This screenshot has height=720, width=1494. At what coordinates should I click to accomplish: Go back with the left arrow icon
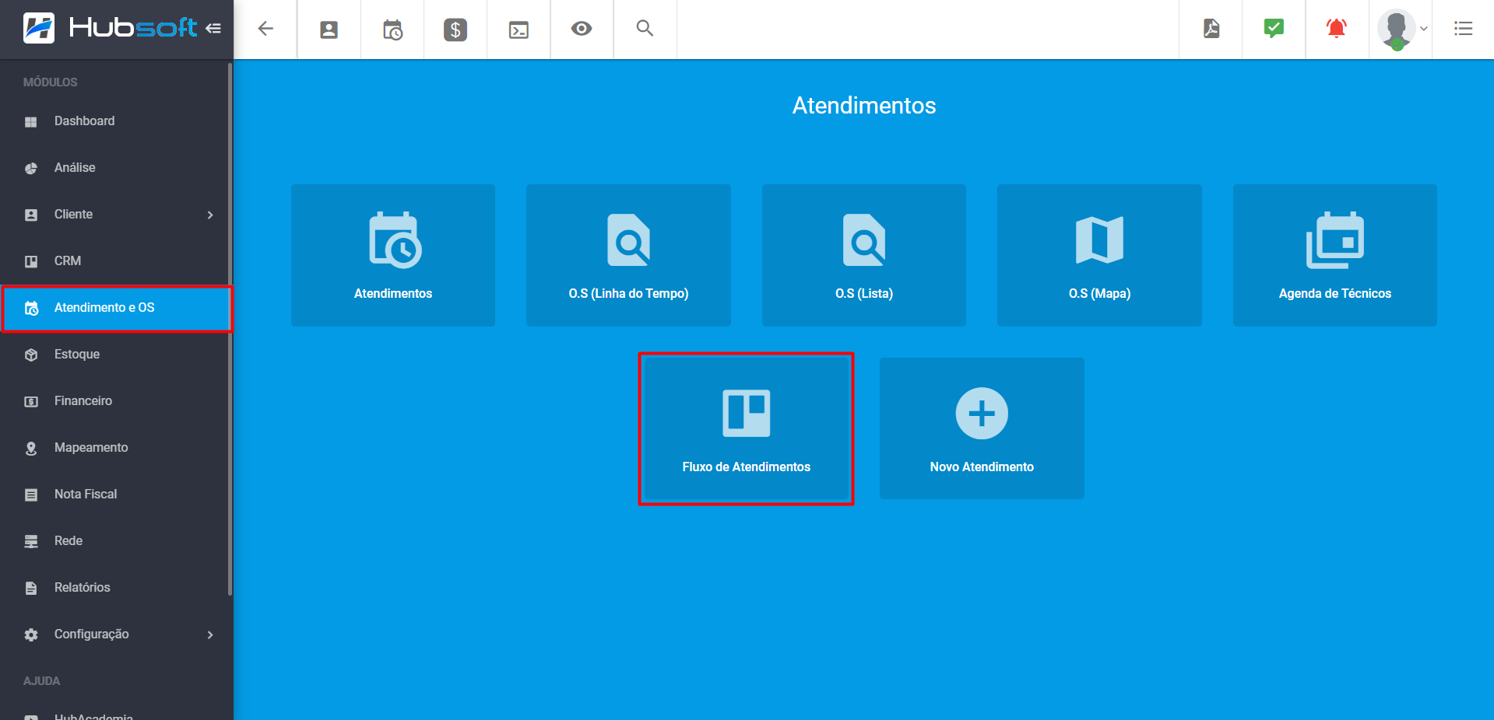265,29
